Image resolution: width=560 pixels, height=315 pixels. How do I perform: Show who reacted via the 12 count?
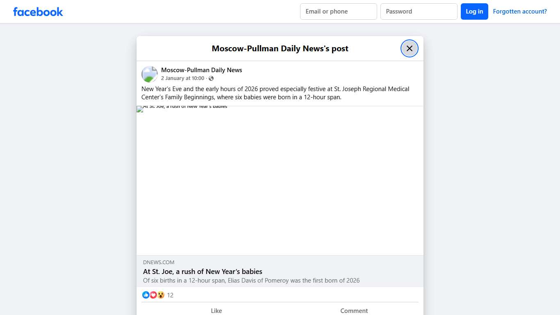170,295
